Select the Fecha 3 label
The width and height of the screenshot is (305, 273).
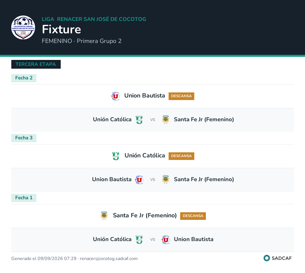click(24, 138)
